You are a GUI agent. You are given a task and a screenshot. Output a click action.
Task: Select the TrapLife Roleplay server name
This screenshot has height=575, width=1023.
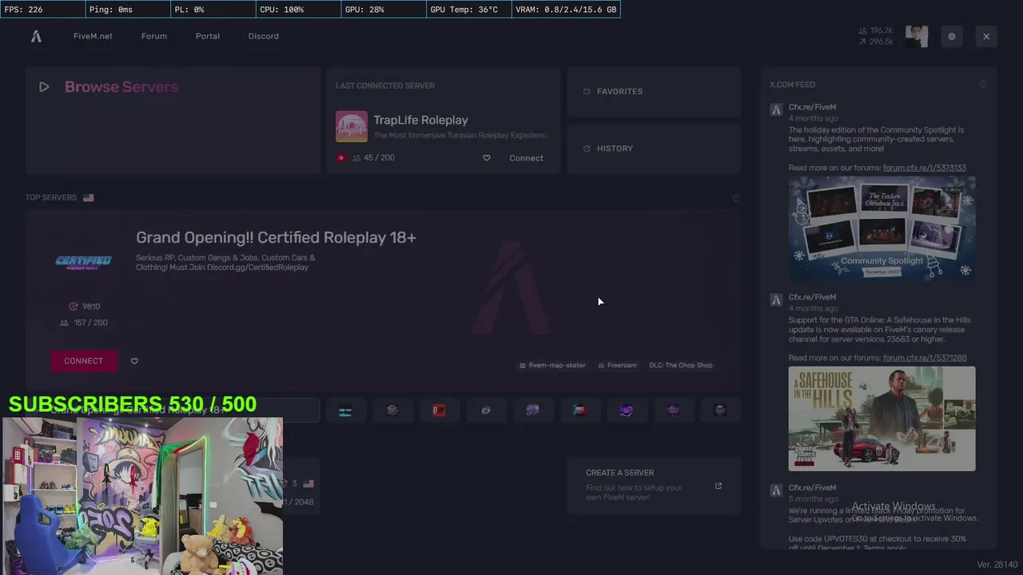pyautogui.click(x=420, y=120)
